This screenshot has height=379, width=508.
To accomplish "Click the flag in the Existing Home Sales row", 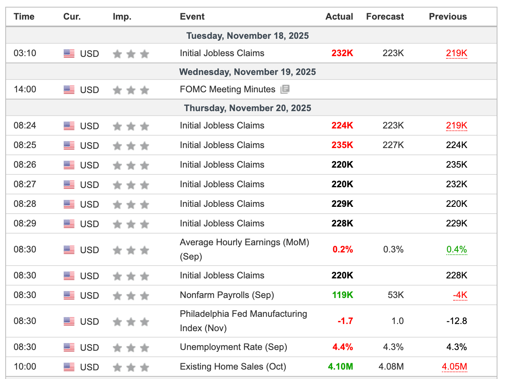I will [69, 367].
